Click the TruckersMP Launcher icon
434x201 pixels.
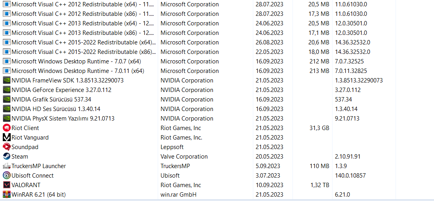(6, 166)
